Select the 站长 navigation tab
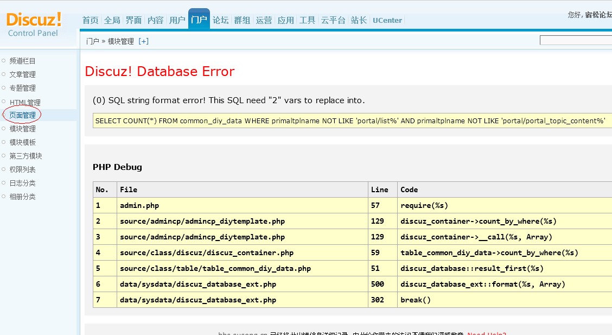 [359, 20]
